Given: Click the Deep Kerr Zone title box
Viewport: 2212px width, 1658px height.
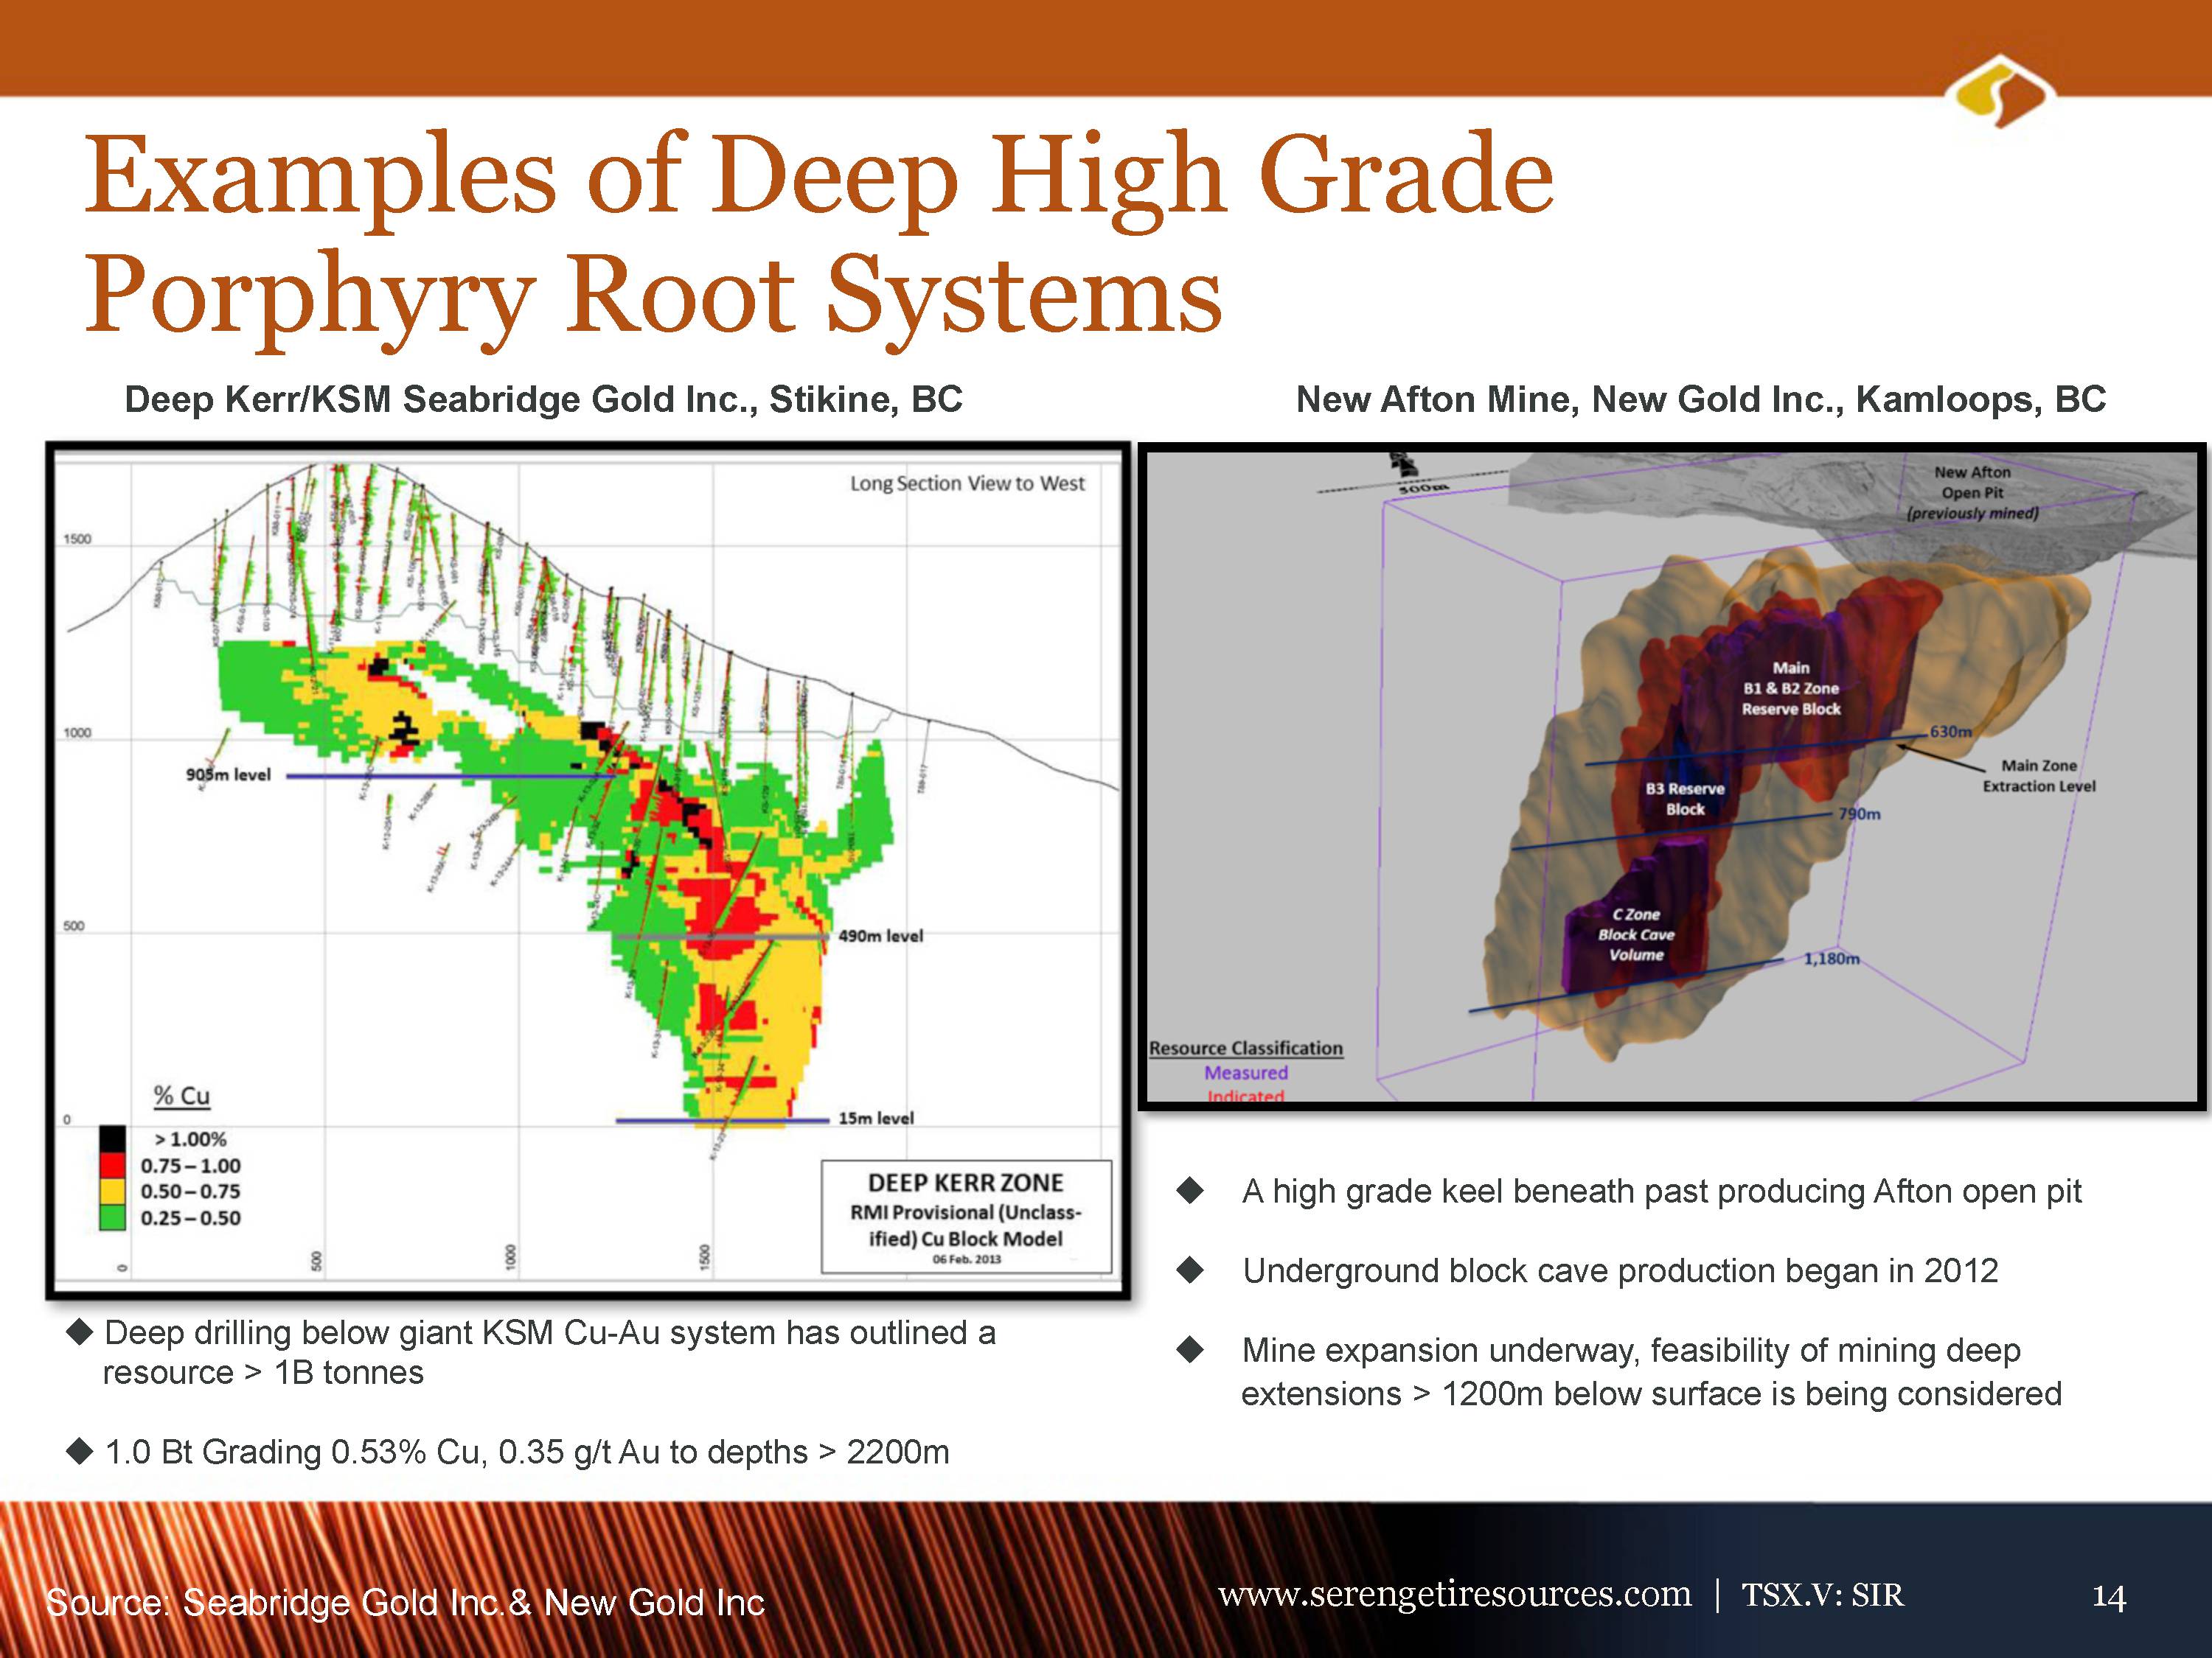Looking at the screenshot, I should [x=965, y=1215].
